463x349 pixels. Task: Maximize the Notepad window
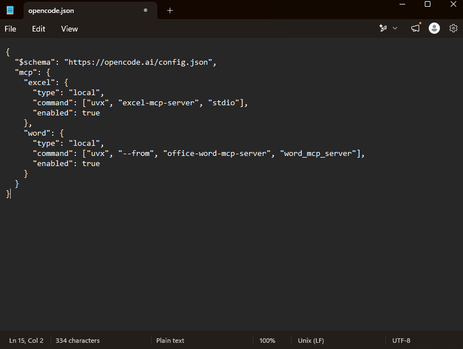pos(428,4)
